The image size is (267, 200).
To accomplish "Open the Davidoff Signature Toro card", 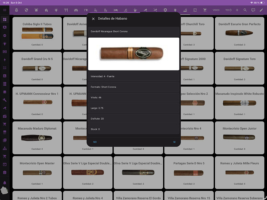I will click(x=239, y=68).
